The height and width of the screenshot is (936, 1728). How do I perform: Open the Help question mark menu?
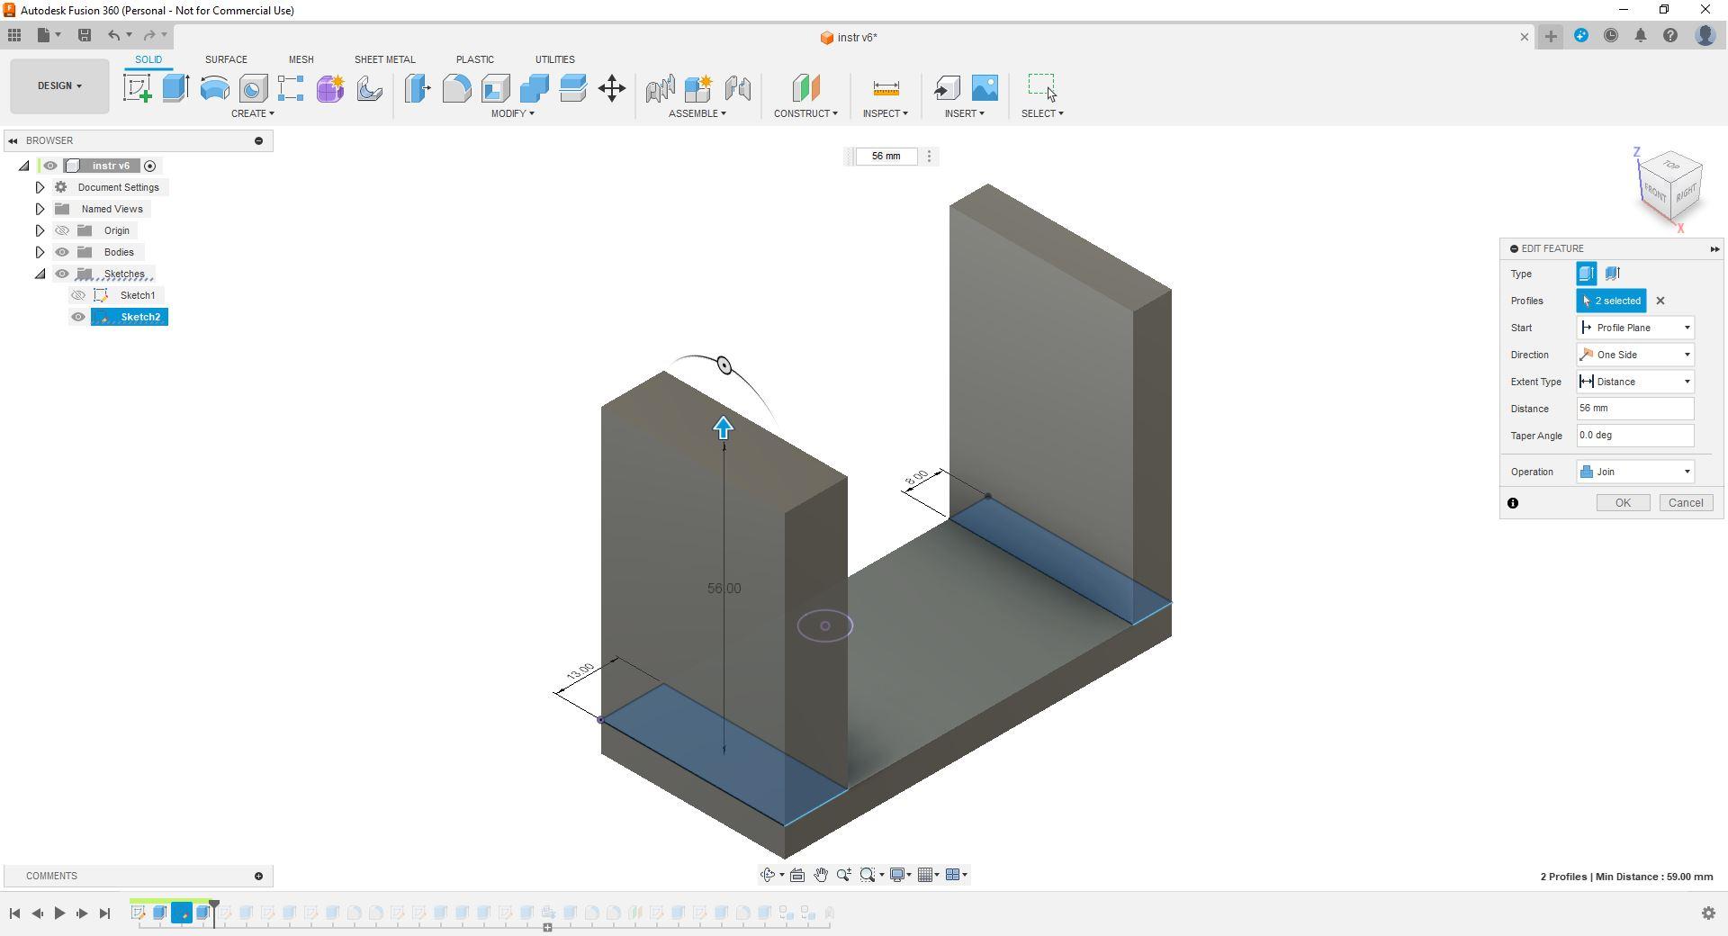1670,36
